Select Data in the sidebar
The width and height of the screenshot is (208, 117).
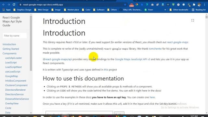pos(8,112)
